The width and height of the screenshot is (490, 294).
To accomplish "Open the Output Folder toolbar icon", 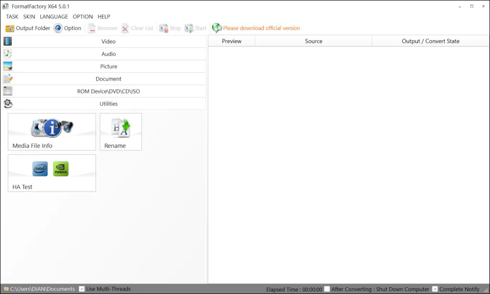I will [x=10, y=28].
